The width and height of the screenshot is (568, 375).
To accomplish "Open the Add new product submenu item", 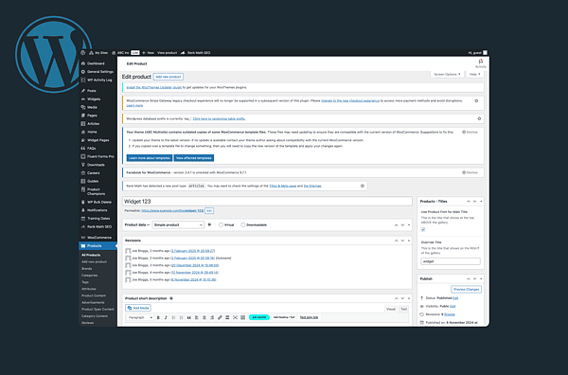I will (94, 261).
